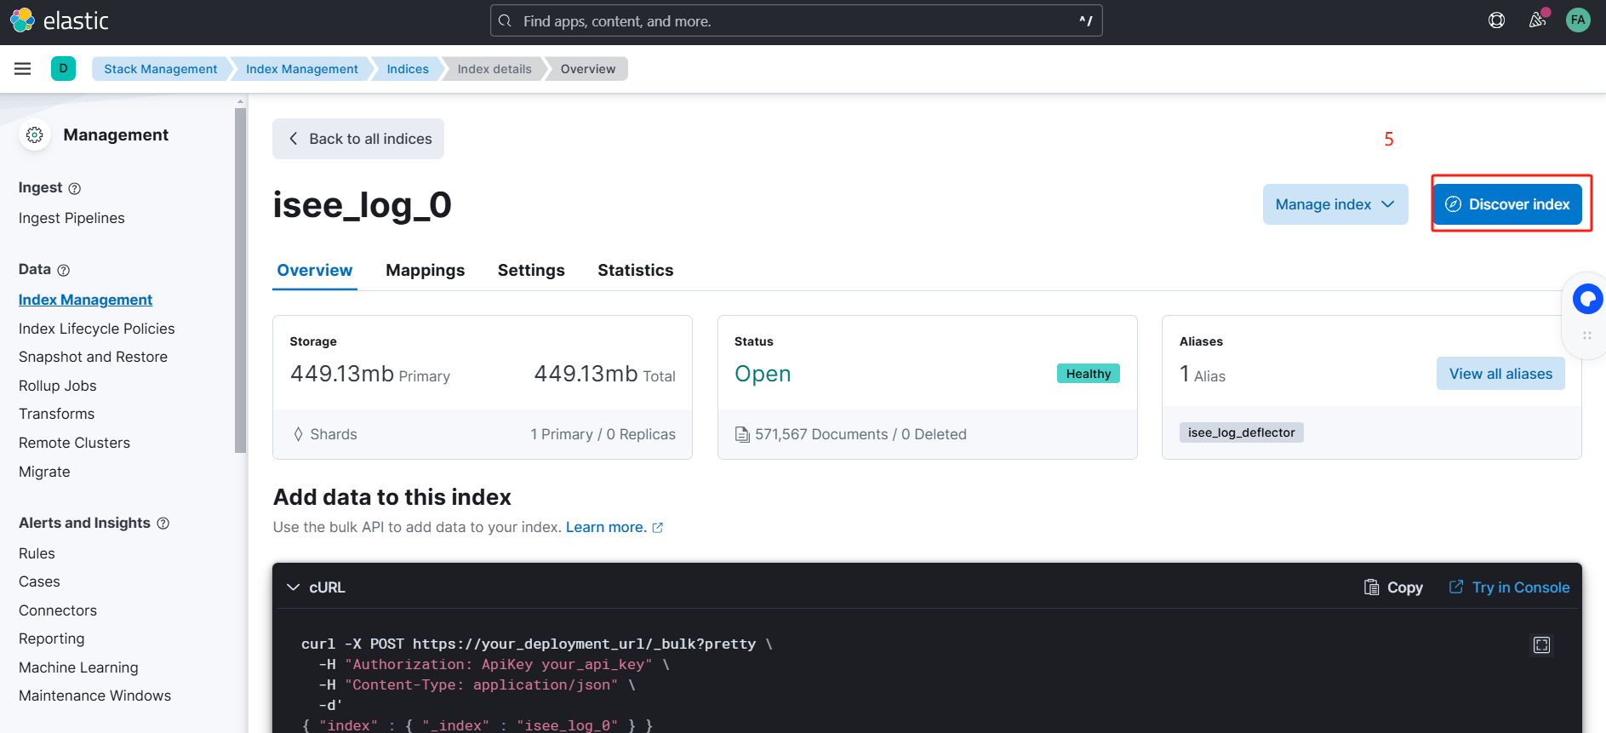Image resolution: width=1606 pixels, height=733 pixels.
Task: Click the Indices breadcrumb
Action: click(x=408, y=69)
